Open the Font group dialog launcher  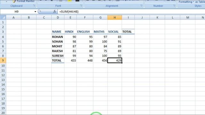pos(81,6)
